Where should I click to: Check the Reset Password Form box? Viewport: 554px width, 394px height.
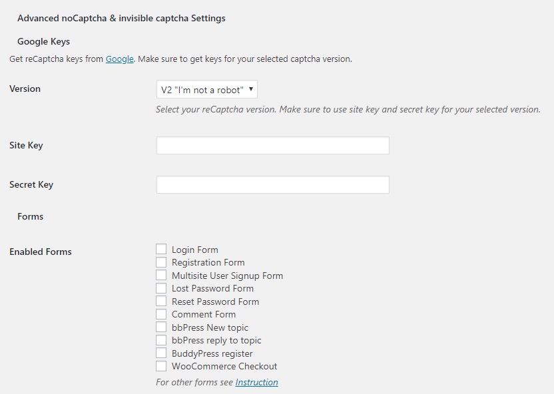(x=161, y=301)
